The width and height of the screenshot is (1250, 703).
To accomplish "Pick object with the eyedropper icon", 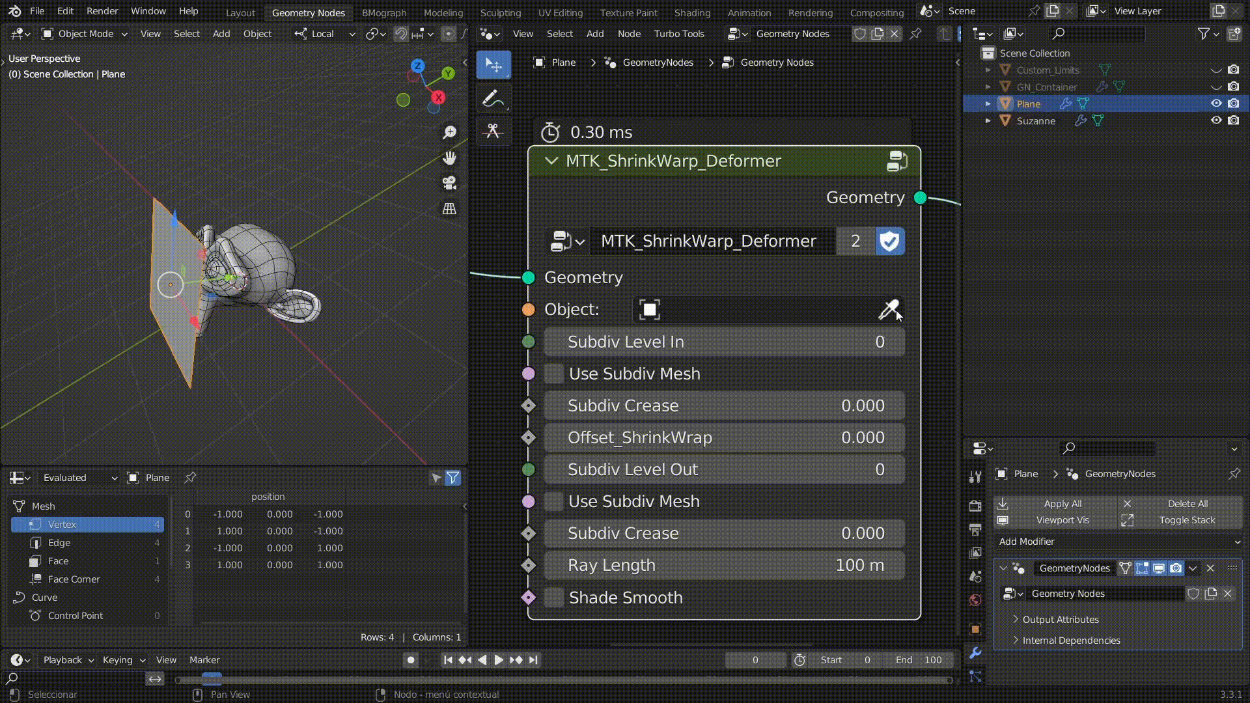I will [x=889, y=310].
